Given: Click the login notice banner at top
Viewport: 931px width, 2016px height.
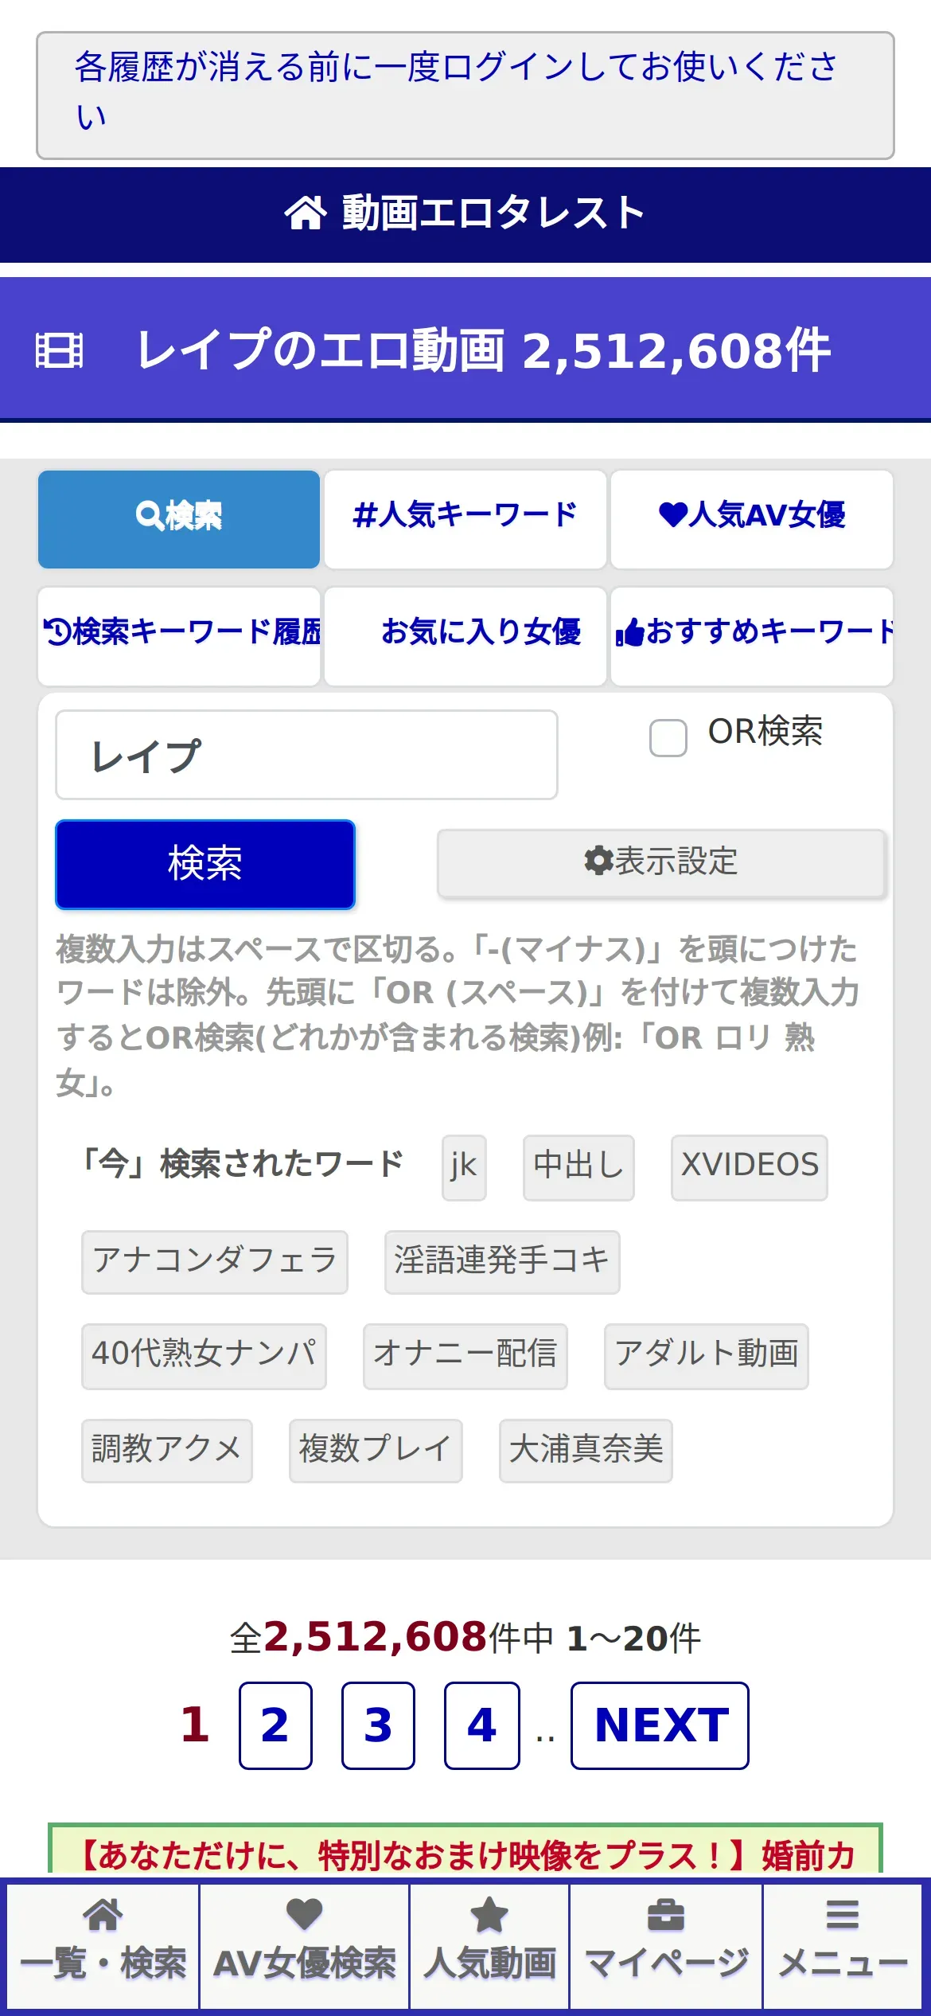Looking at the screenshot, I should coord(465,96).
